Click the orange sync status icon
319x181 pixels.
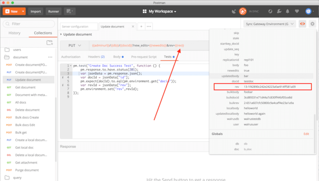(242, 11)
